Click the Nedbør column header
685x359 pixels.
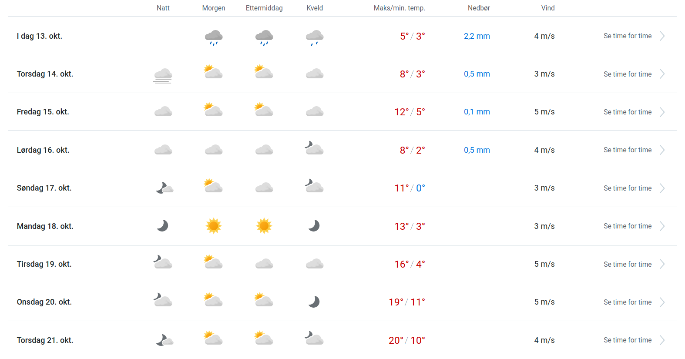[x=479, y=8]
